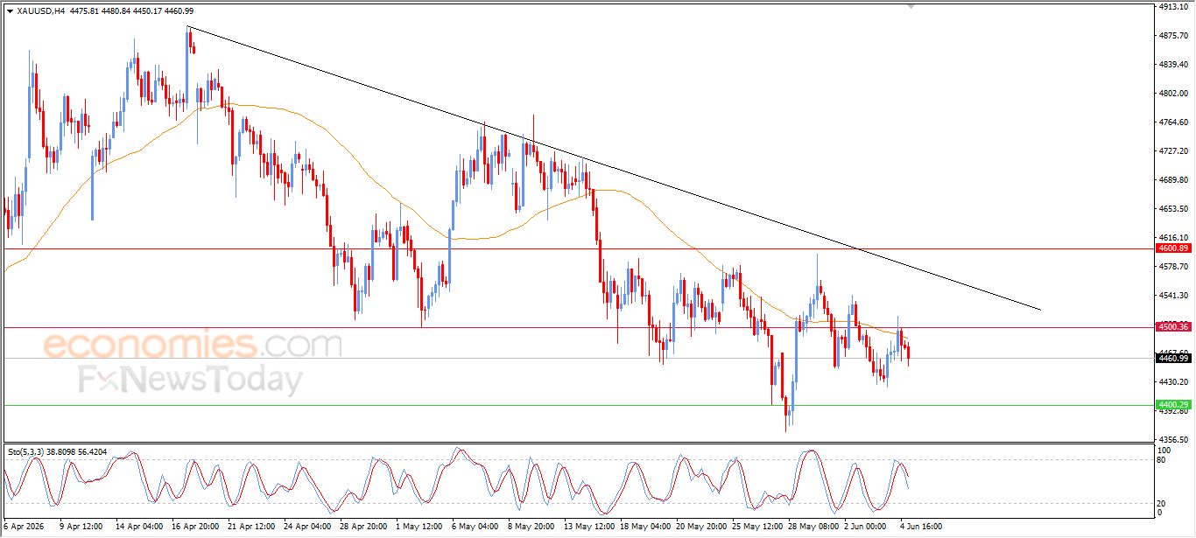Image resolution: width=1196 pixels, height=538 pixels.
Task: Click the economies.com watermark logo
Action: pyautogui.click(x=193, y=345)
